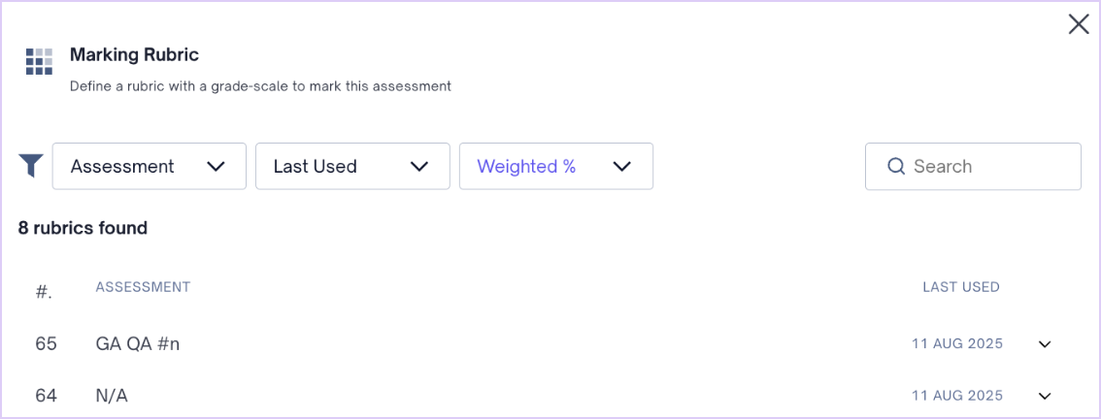Focus the Search rubrics text field
1101x419 pixels.
click(x=973, y=166)
